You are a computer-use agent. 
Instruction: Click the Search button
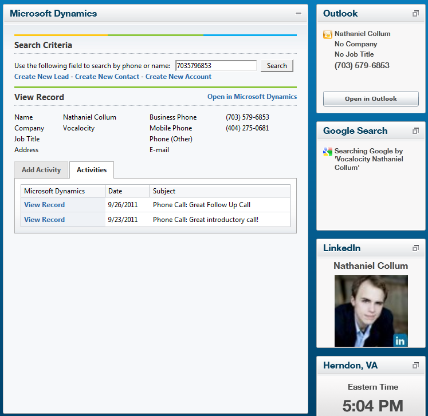point(277,66)
